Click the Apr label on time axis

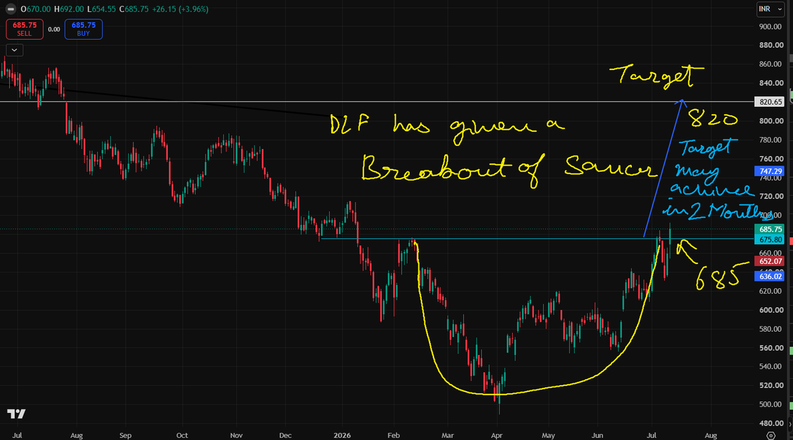click(496, 435)
